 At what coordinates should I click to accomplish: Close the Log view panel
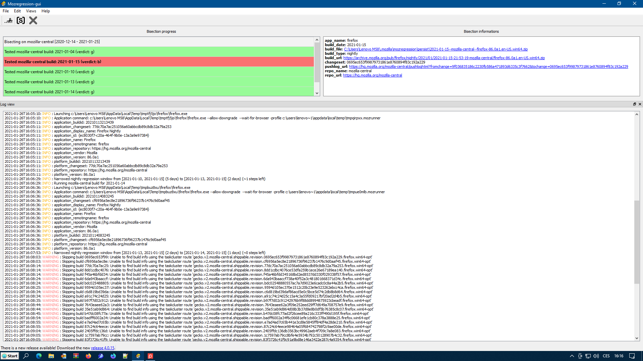(x=640, y=104)
